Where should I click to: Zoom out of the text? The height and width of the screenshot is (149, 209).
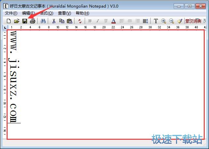click(x=171, y=21)
